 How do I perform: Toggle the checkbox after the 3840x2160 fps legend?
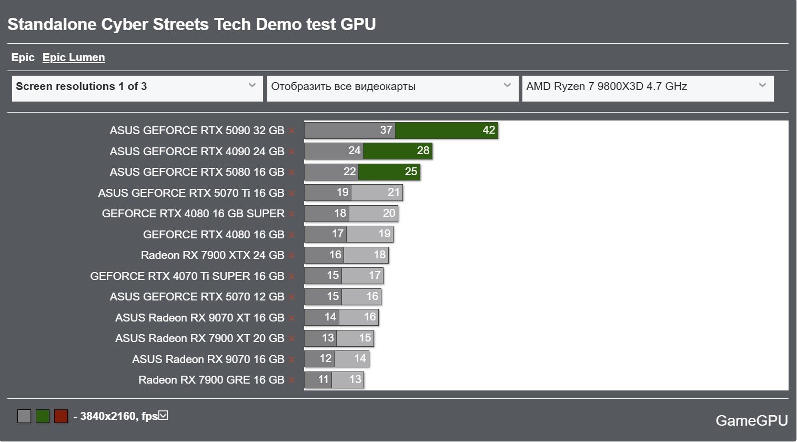(163, 416)
